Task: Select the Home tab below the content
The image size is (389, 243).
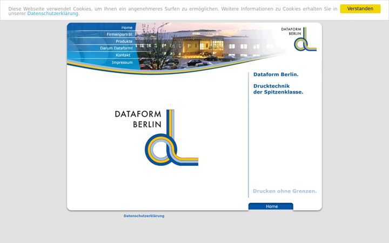Action: pos(271,206)
